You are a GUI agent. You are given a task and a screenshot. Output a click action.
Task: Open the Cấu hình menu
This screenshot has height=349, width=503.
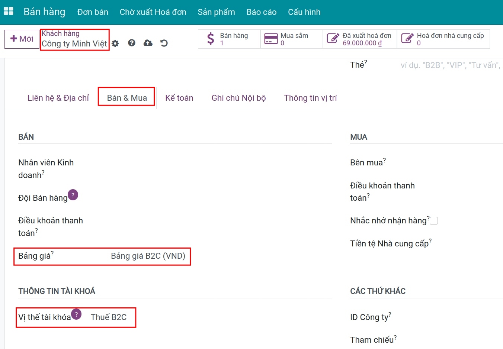[304, 12]
